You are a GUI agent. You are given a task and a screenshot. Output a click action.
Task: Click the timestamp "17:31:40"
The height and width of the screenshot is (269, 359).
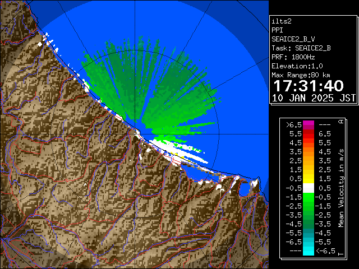pos(309,86)
